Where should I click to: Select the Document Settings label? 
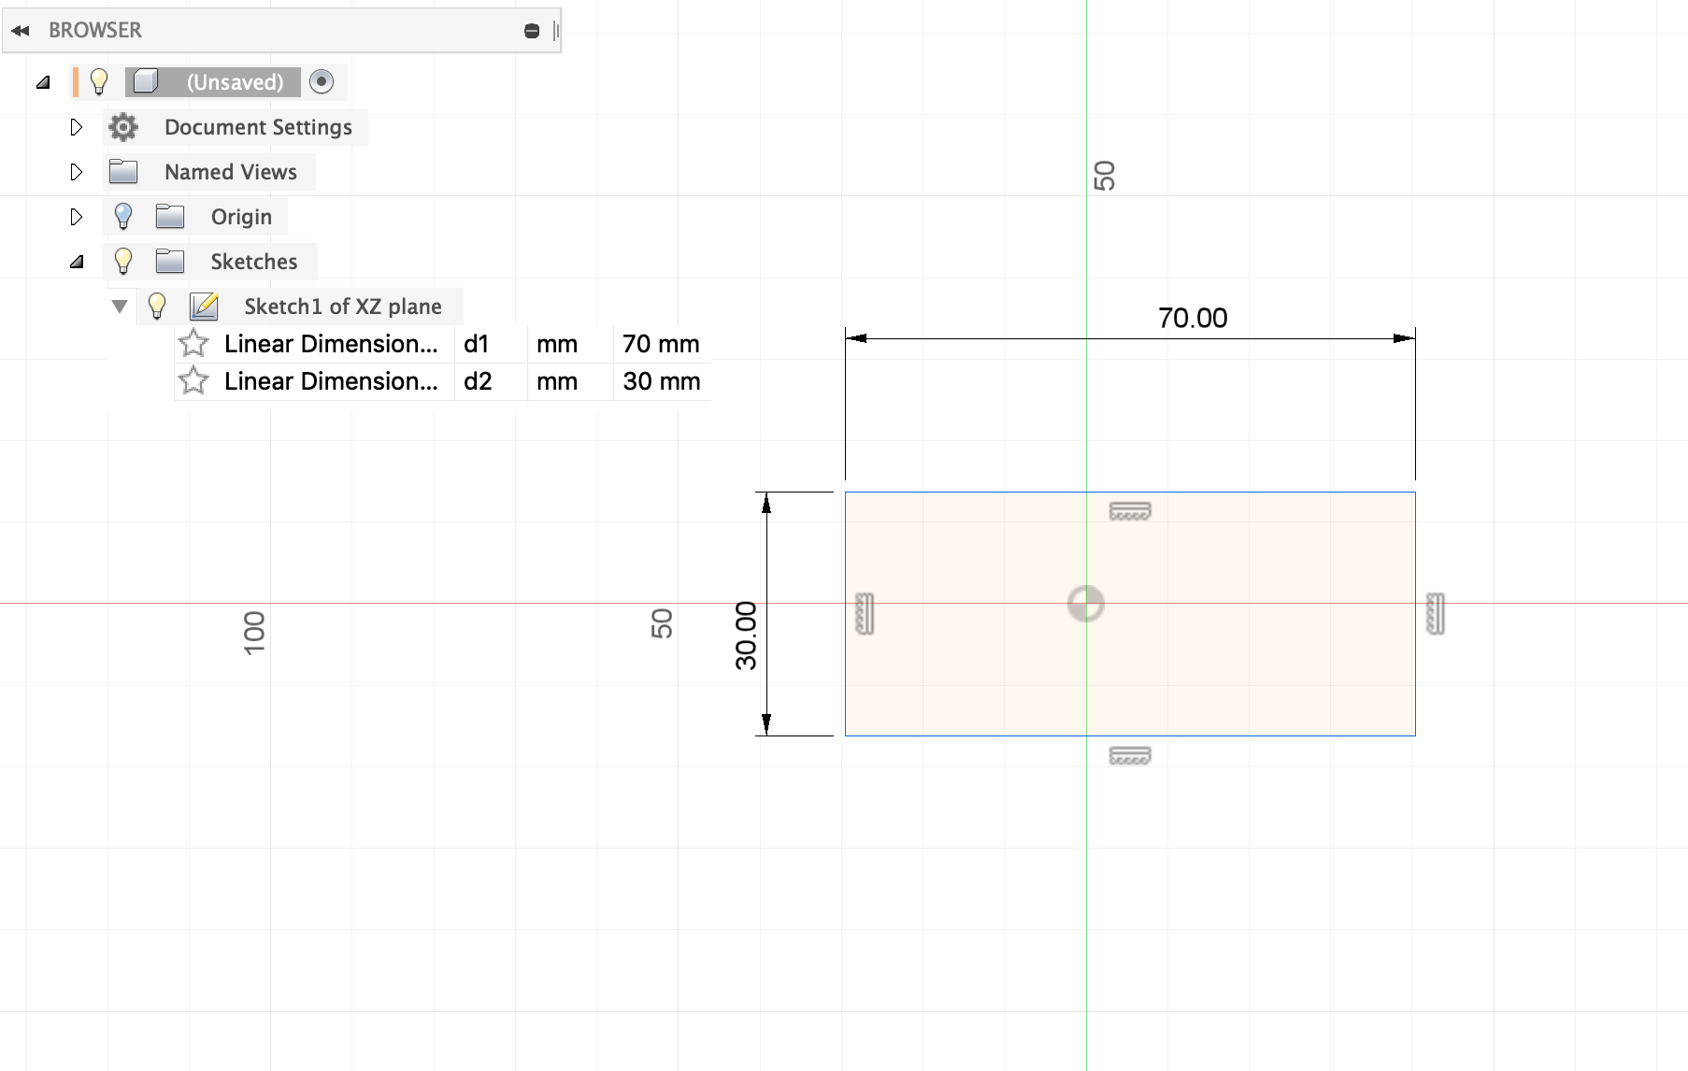258,127
